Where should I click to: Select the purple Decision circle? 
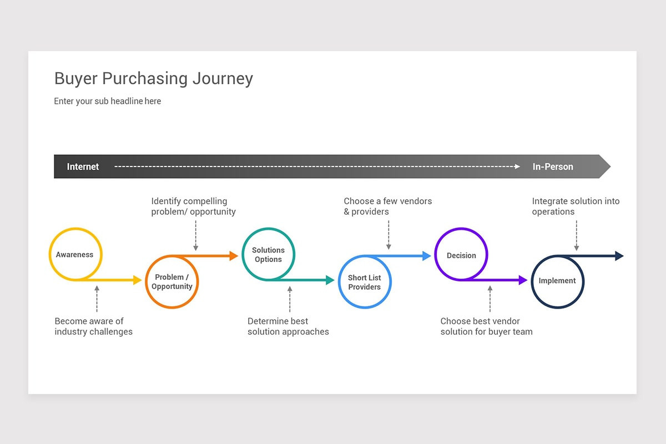[461, 254]
